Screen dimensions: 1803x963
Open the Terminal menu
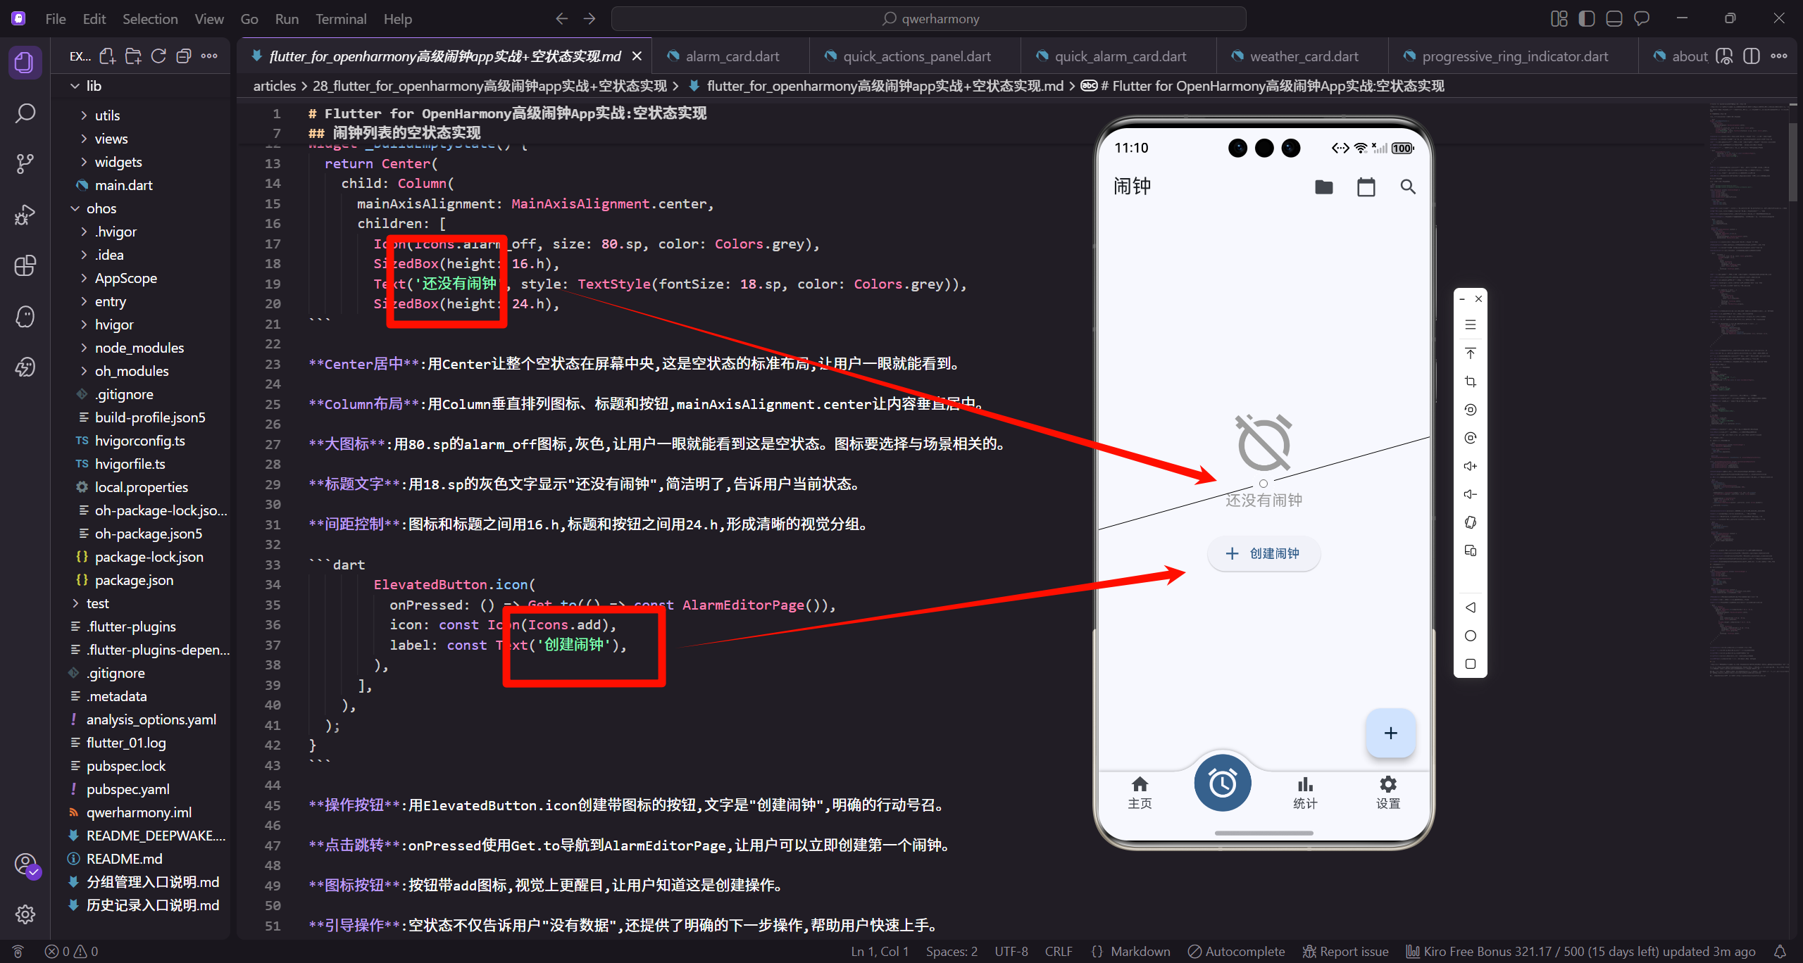(x=341, y=19)
